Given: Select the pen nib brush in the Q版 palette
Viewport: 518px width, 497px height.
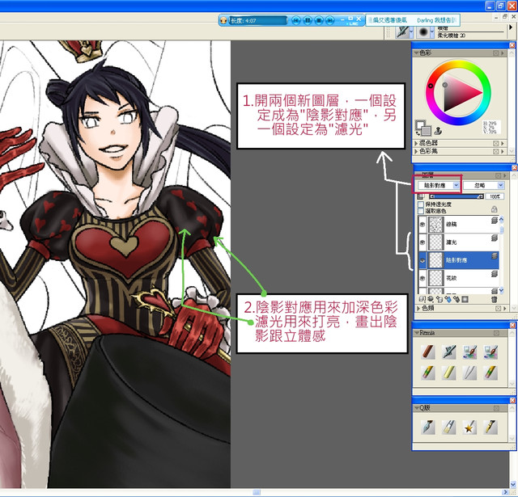Looking at the screenshot, I should click(x=428, y=427).
